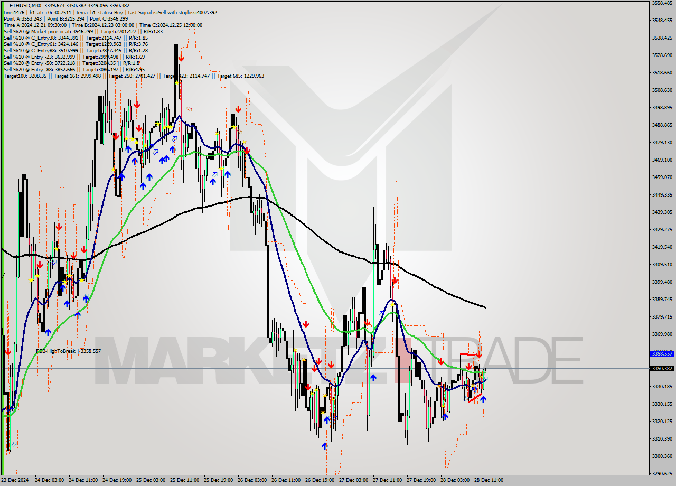Click the '23 Dec 2024' time axis label
Screen dimensions: 676x486
pyautogui.click(x=14, y=480)
